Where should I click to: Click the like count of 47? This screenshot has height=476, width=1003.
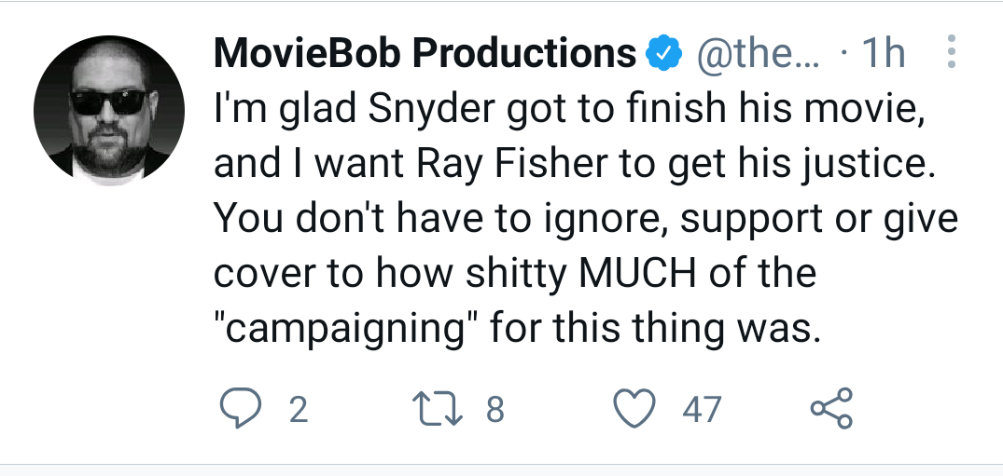tap(702, 410)
